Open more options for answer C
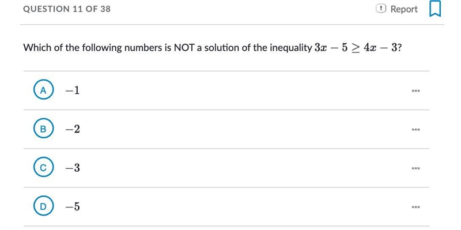461x230 pixels. pyautogui.click(x=415, y=168)
